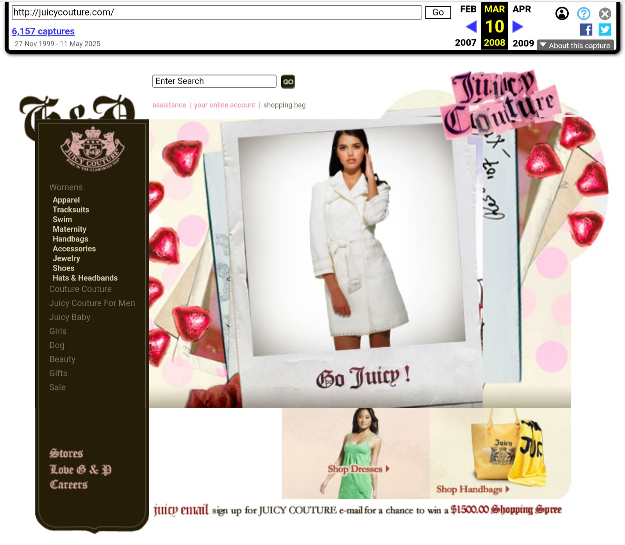Click the Shop Dresses promo
625x545 pixels.
coord(355,453)
